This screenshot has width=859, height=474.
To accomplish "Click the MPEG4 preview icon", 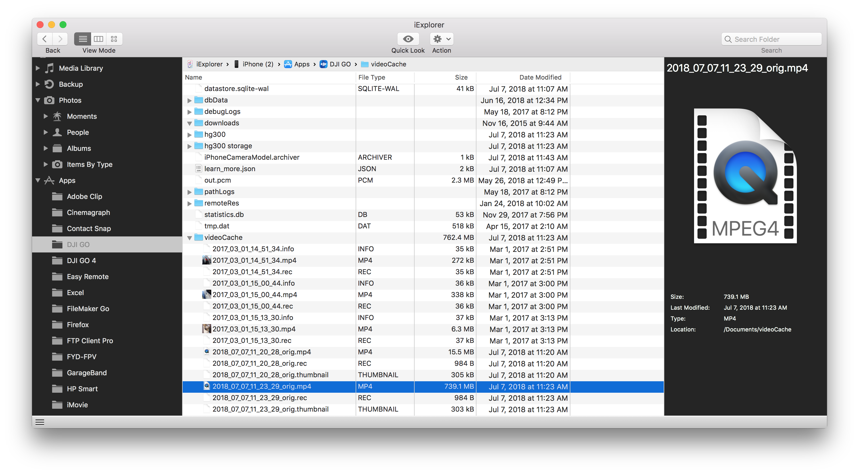I will pyautogui.click(x=745, y=176).
